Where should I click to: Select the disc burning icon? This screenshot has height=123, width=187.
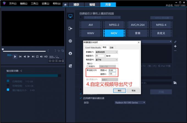70,53
